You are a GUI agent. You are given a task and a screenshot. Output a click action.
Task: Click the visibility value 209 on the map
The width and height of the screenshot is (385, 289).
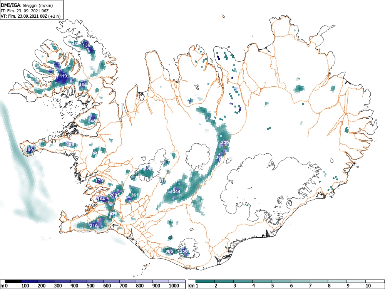coord(114,195)
